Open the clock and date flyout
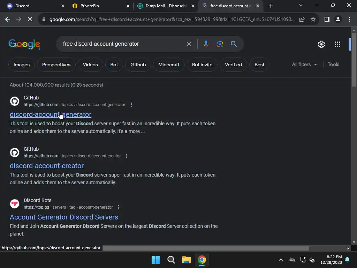Screen dimensions: 357x268 331,260
